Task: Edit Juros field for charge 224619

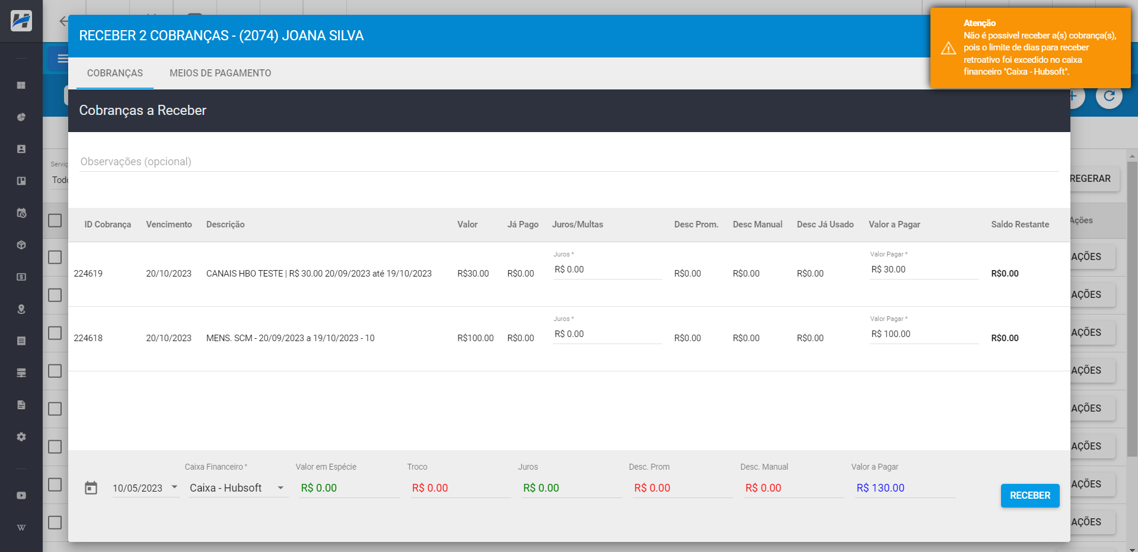Action: [608, 269]
